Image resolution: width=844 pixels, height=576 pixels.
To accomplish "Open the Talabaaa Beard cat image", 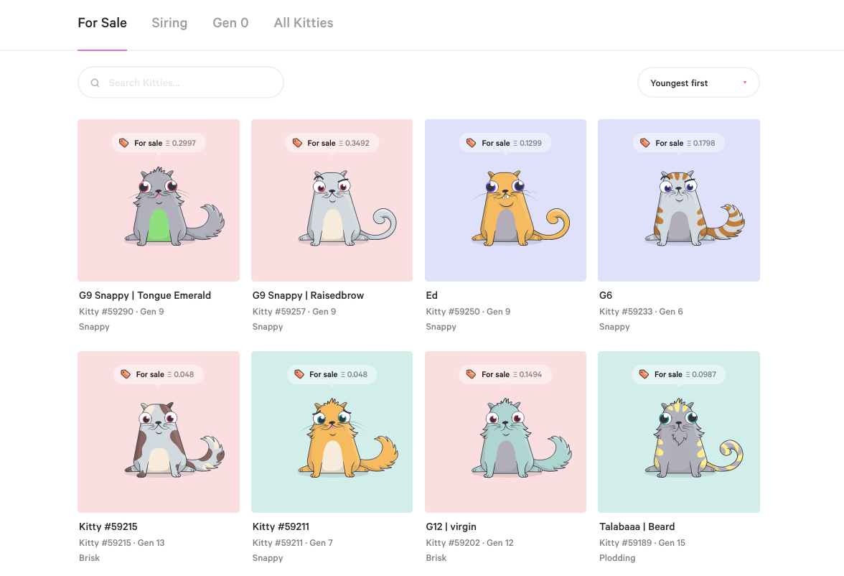I will (x=679, y=432).
